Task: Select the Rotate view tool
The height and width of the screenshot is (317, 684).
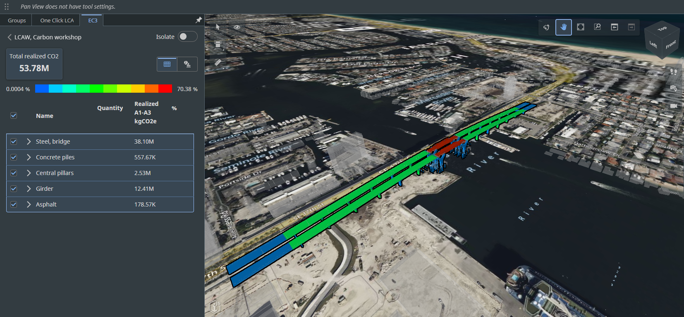Action: click(x=546, y=27)
